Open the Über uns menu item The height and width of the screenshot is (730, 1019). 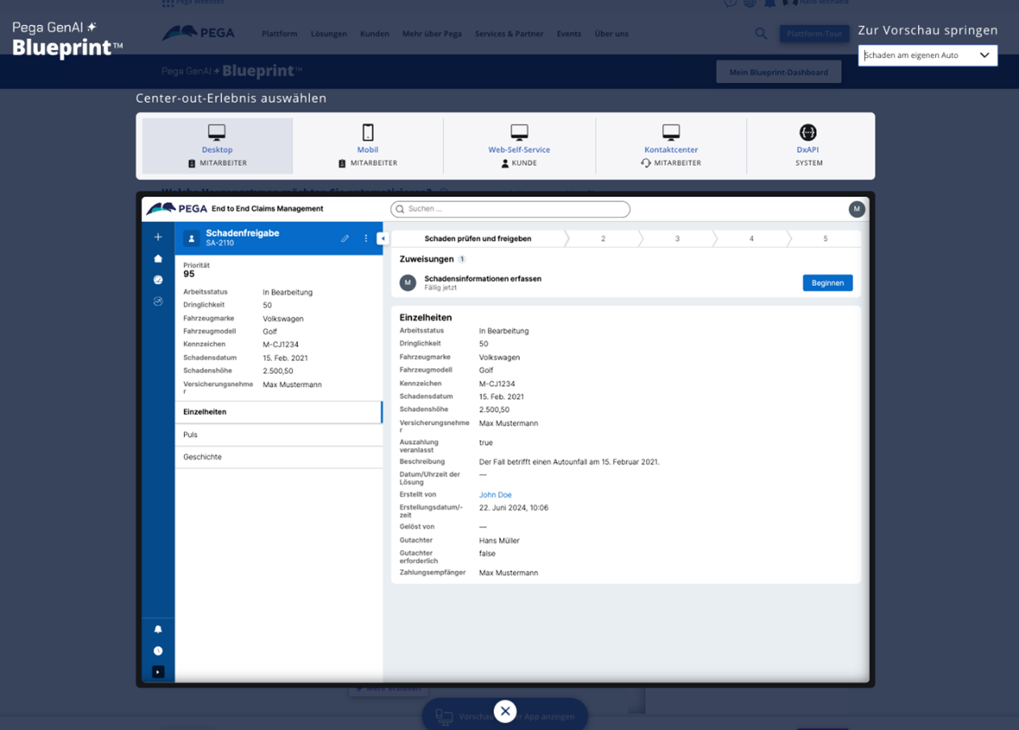[x=611, y=34]
